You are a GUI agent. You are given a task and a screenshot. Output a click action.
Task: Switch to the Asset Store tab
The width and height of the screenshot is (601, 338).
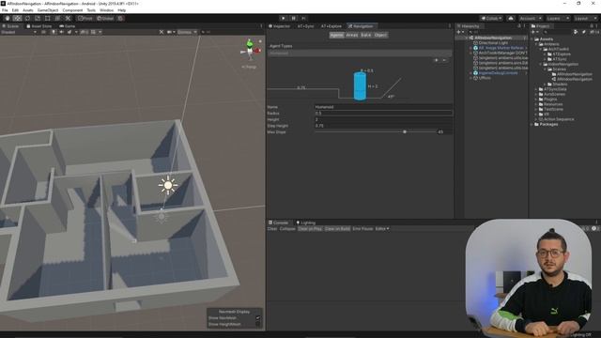pyautogui.click(x=39, y=26)
